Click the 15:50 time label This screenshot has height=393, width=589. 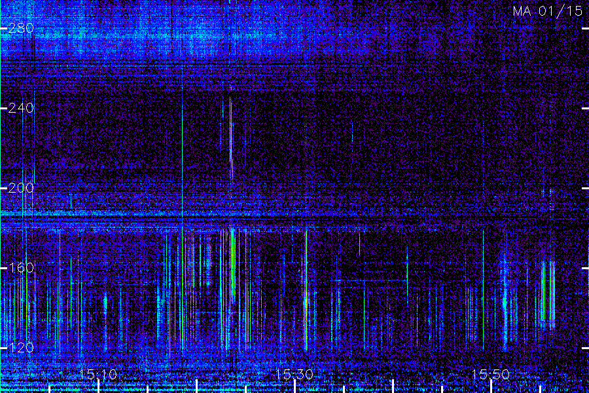point(491,374)
